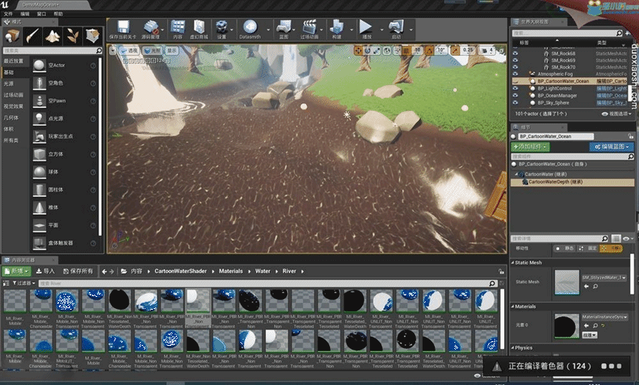Open the Marketplace (虚幻商城) toolbar icon
639x385 pixels.
199,29
